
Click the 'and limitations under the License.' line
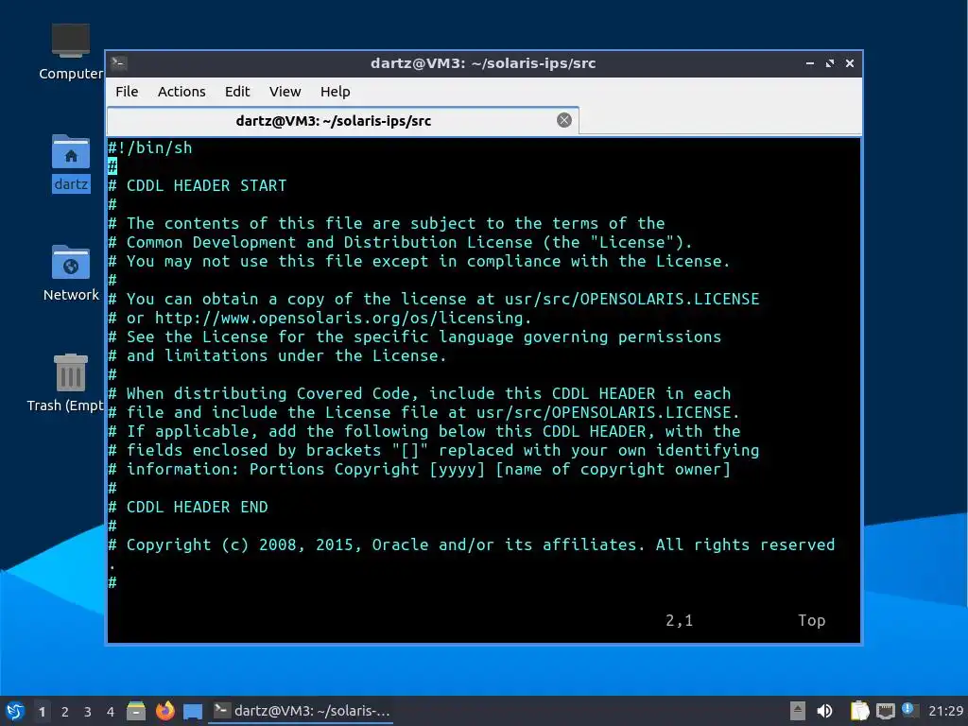277,355
